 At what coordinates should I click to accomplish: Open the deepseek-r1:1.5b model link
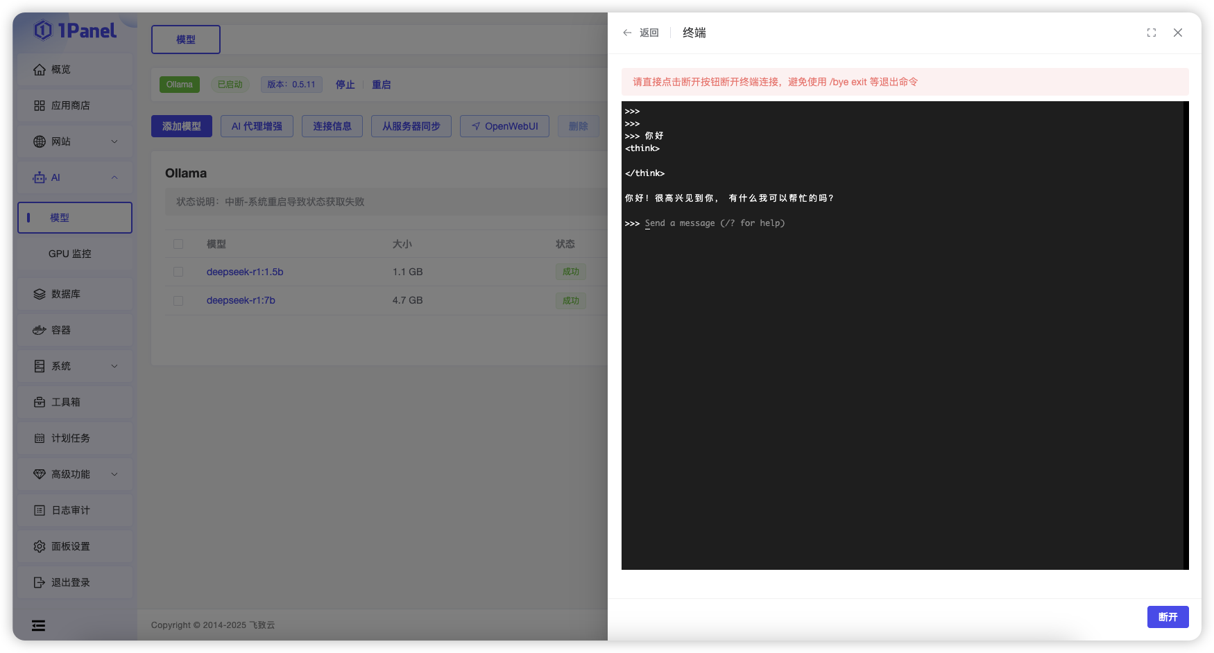(x=245, y=272)
